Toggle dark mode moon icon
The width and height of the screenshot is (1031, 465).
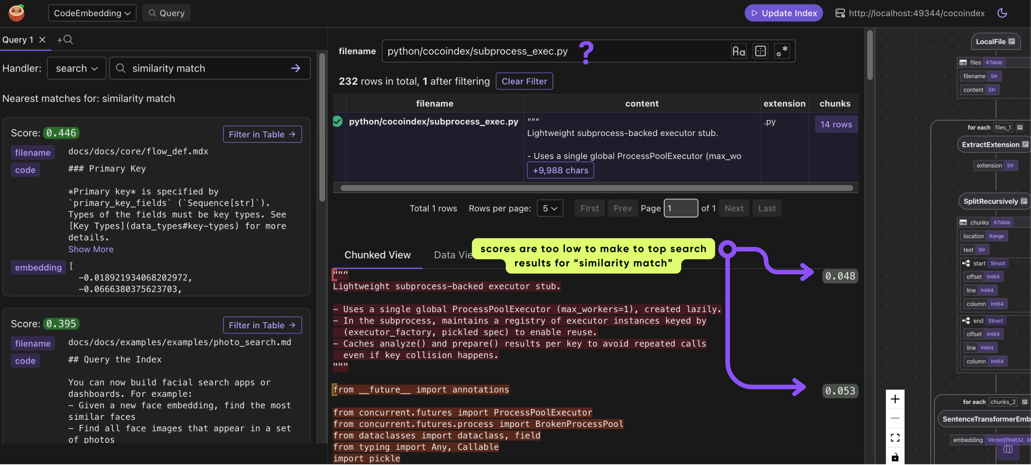pos(1002,13)
